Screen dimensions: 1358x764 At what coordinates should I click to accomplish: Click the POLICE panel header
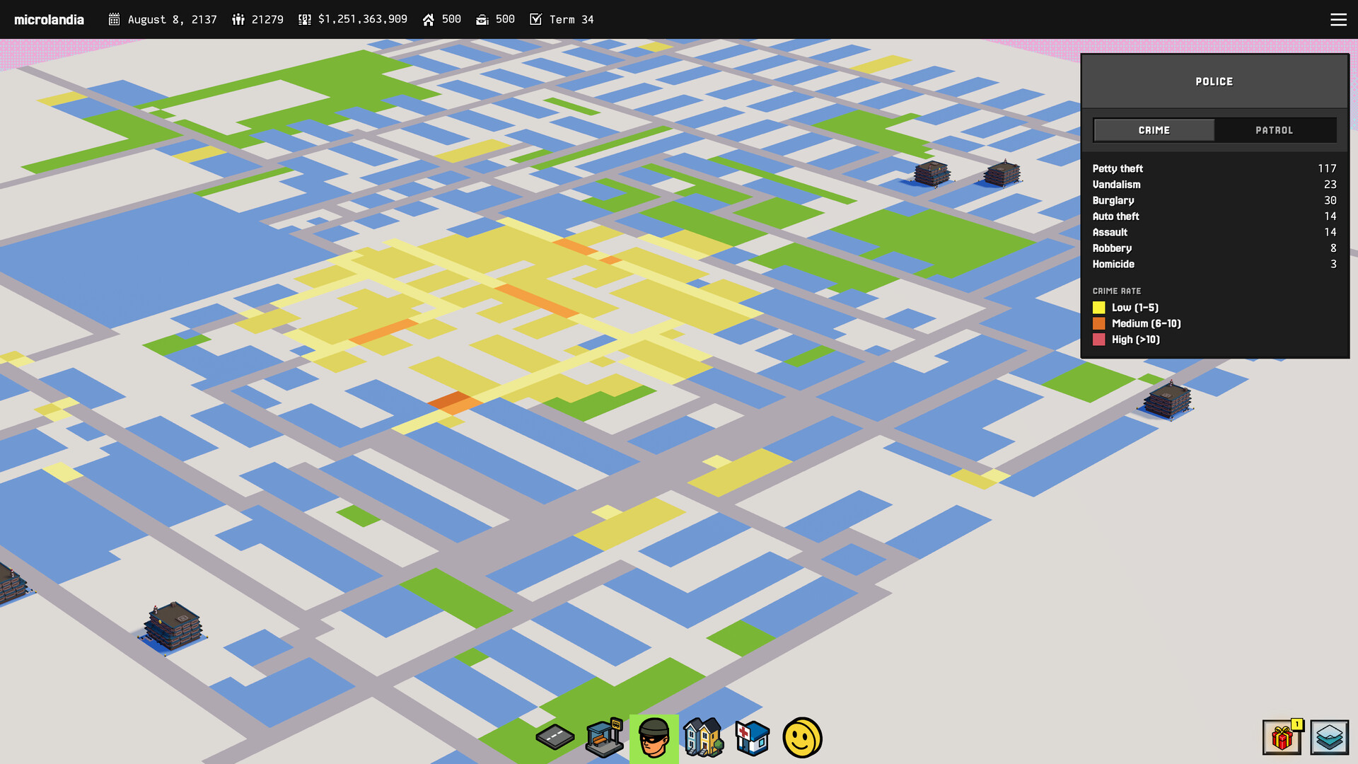1214,81
